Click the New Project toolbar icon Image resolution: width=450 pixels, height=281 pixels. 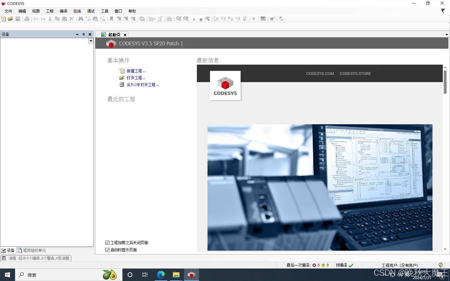click(x=3, y=19)
